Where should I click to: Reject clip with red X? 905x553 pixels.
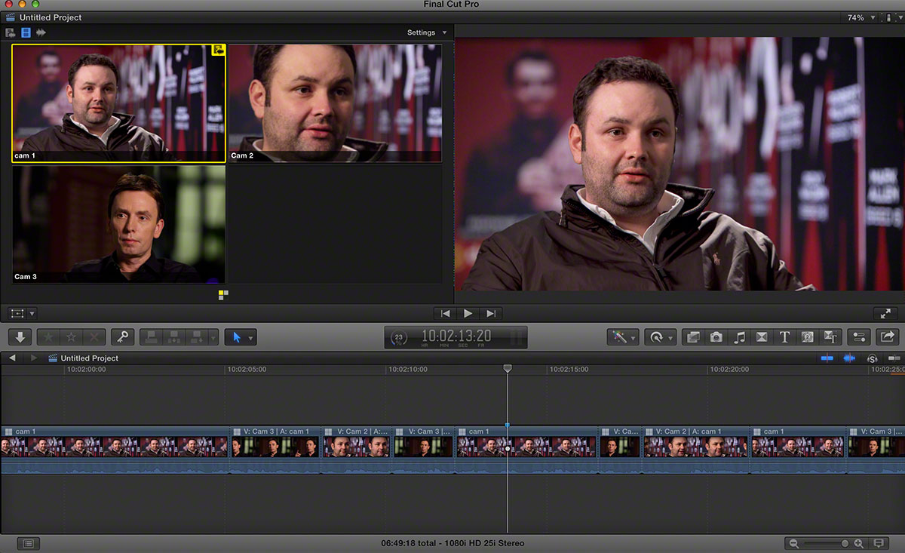click(94, 337)
